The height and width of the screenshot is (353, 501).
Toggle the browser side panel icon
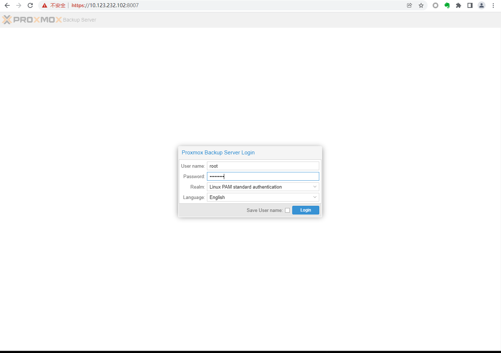click(470, 5)
